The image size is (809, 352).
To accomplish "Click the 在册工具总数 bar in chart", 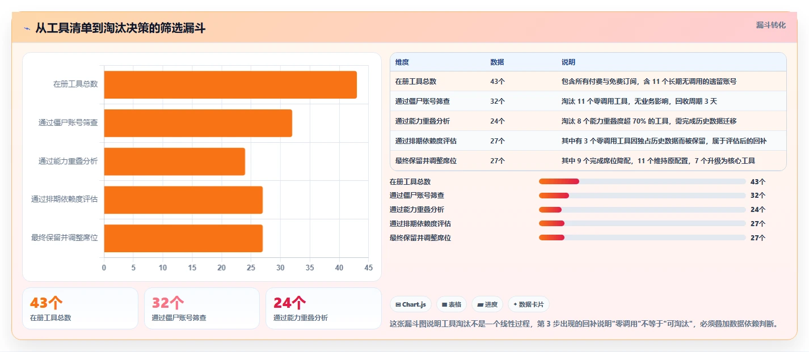I will (230, 84).
